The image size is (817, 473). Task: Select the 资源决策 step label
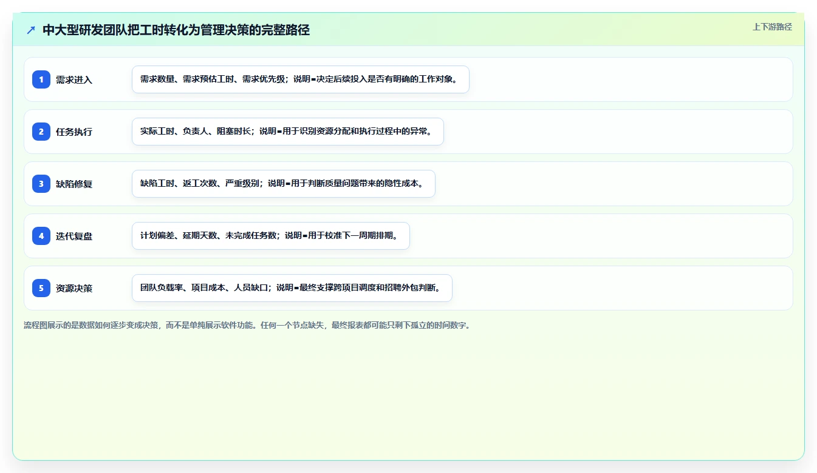tap(74, 288)
